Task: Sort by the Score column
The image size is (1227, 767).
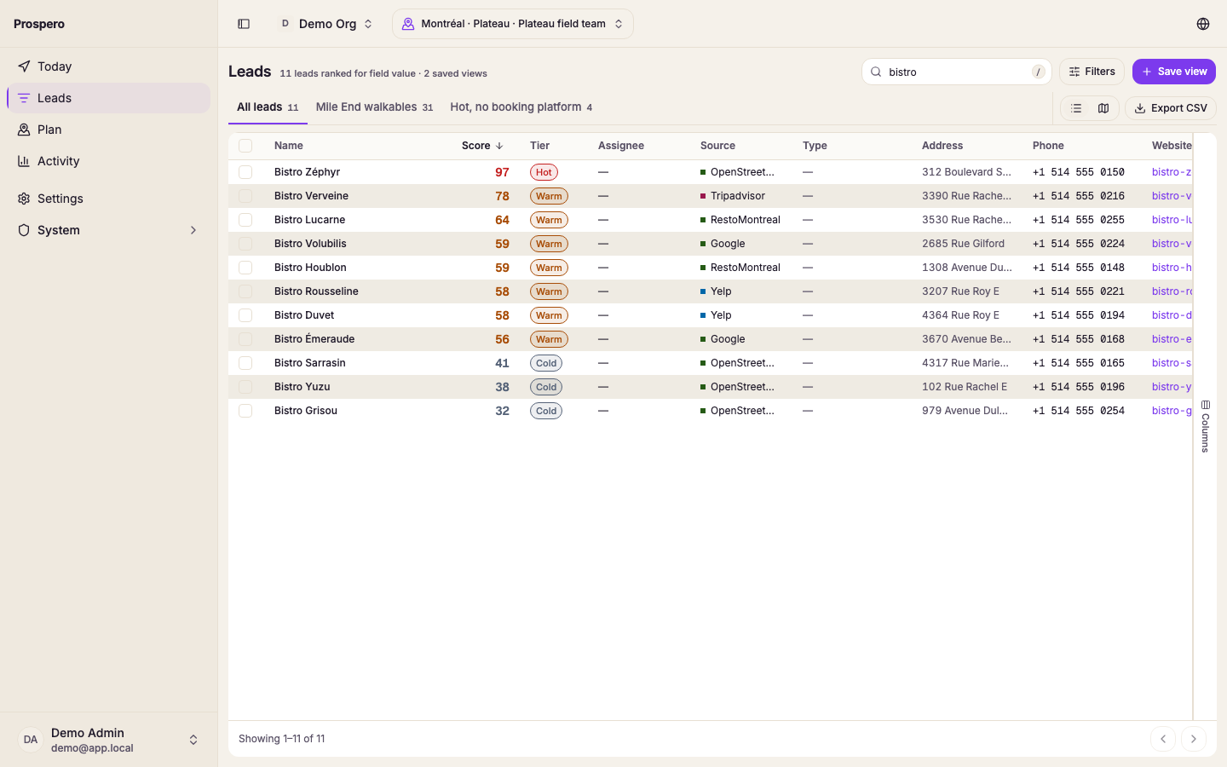Action: [x=482, y=146]
